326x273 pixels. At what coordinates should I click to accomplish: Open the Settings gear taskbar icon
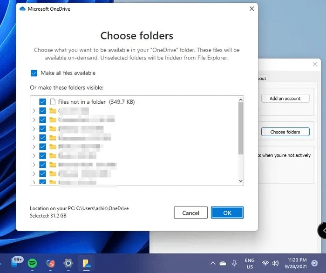pyautogui.click(x=68, y=263)
